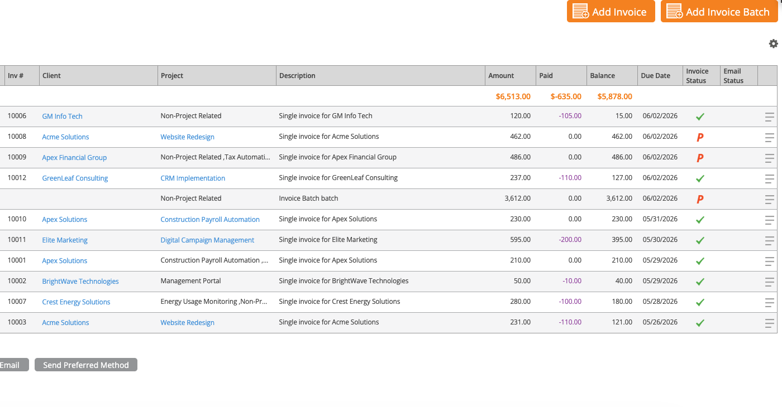Click paid amount -105.00 for invoice 10006
The height and width of the screenshot is (407, 782).
point(570,116)
